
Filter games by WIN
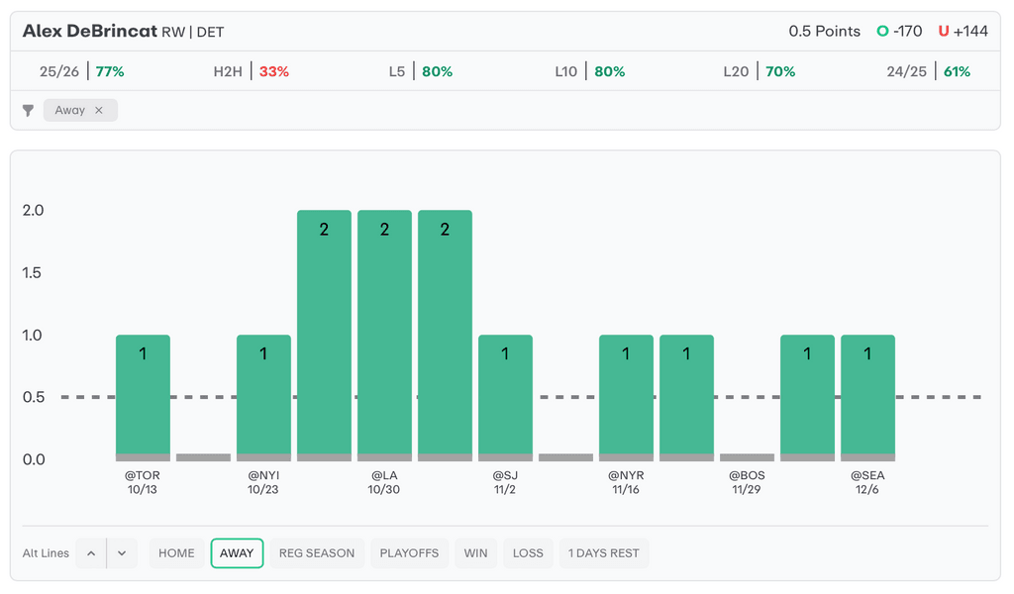475,553
